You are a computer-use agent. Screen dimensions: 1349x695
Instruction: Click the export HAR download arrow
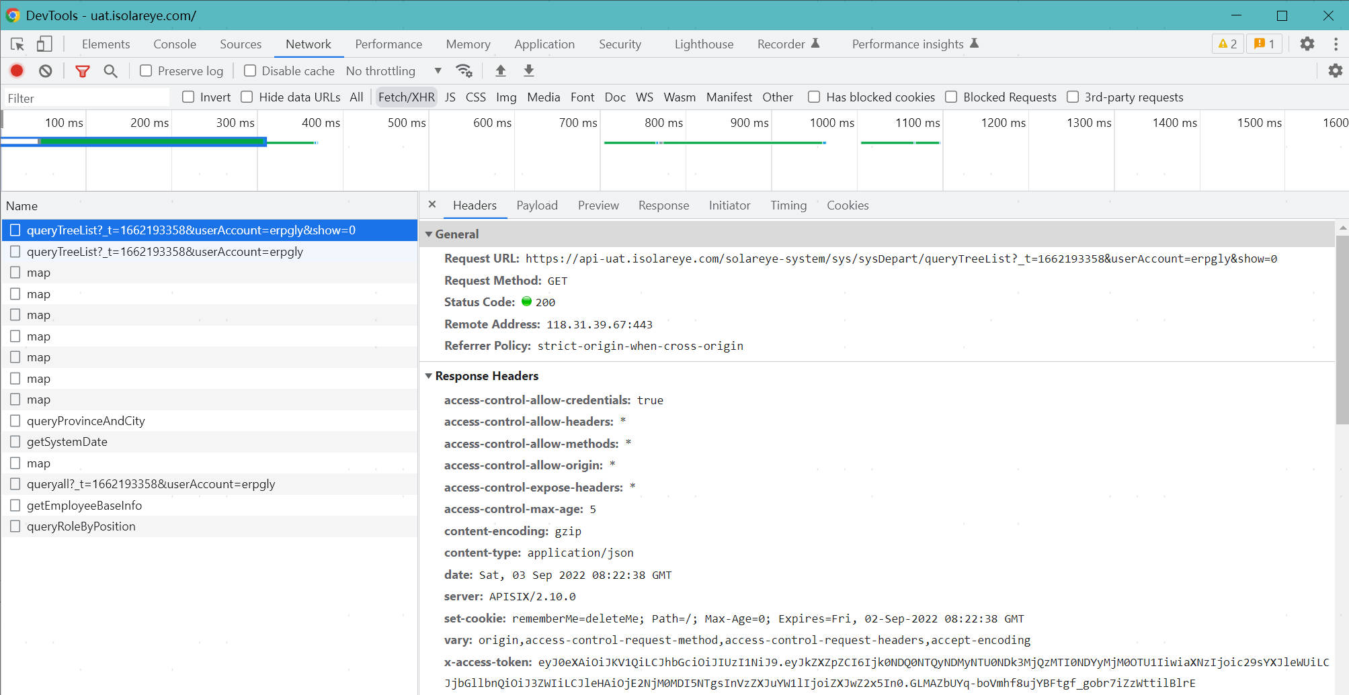[x=529, y=71]
